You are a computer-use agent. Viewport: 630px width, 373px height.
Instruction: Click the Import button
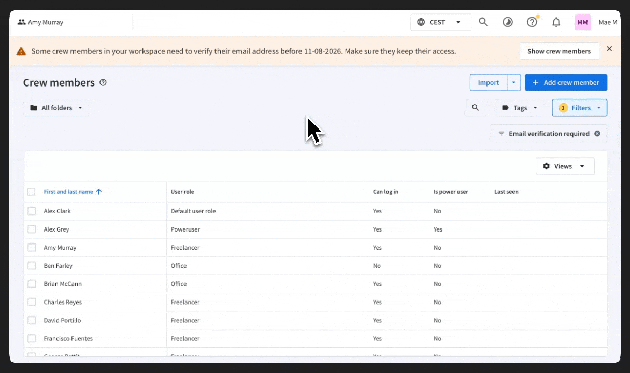pos(489,82)
